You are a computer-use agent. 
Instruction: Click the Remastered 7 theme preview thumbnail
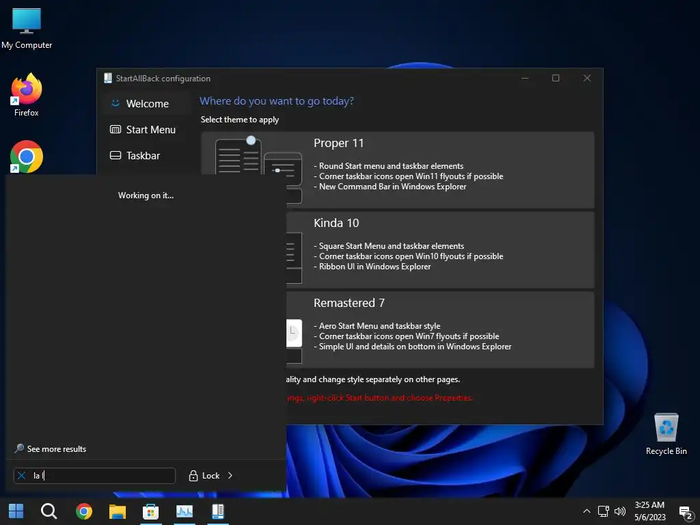(x=294, y=341)
